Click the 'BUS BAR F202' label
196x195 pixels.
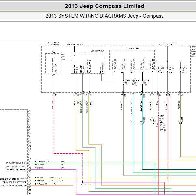tap(63, 57)
